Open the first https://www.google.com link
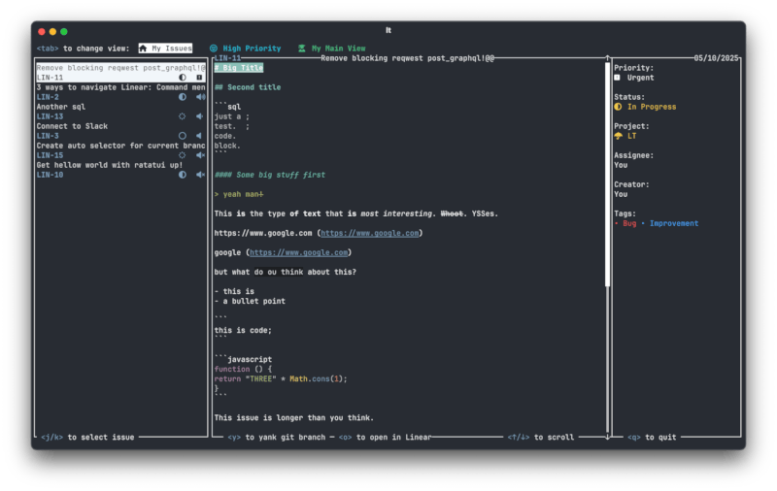The height and width of the screenshot is (491, 777). tap(370, 233)
